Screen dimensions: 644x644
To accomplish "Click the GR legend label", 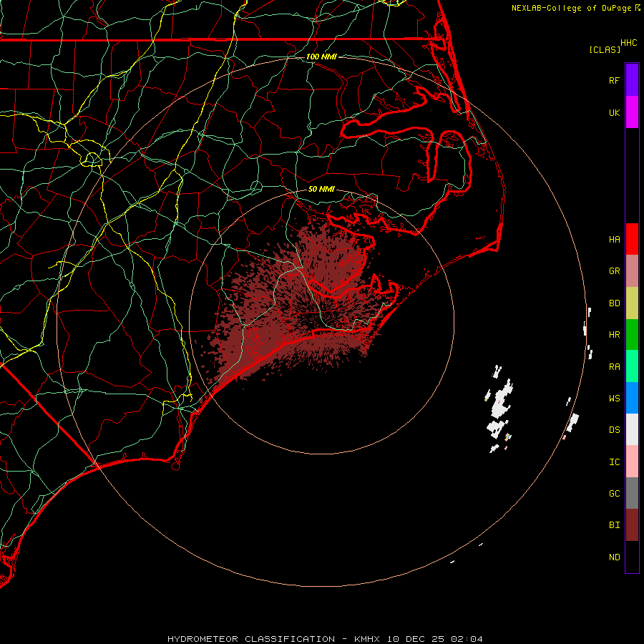I will [x=614, y=271].
